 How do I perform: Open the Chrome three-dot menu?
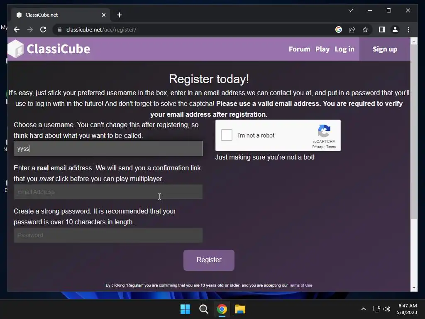click(408, 29)
